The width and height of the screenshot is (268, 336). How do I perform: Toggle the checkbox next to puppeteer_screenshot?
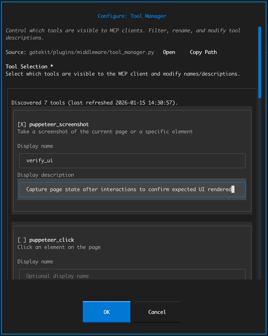[22, 124]
